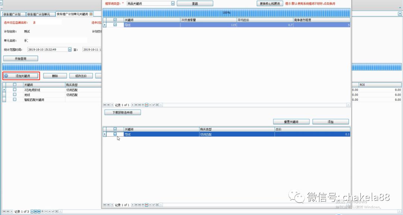Viewport: 403px width, 215px height.
Task: Next record arrow in main 1 of 3 navigator
Action: 32,211
